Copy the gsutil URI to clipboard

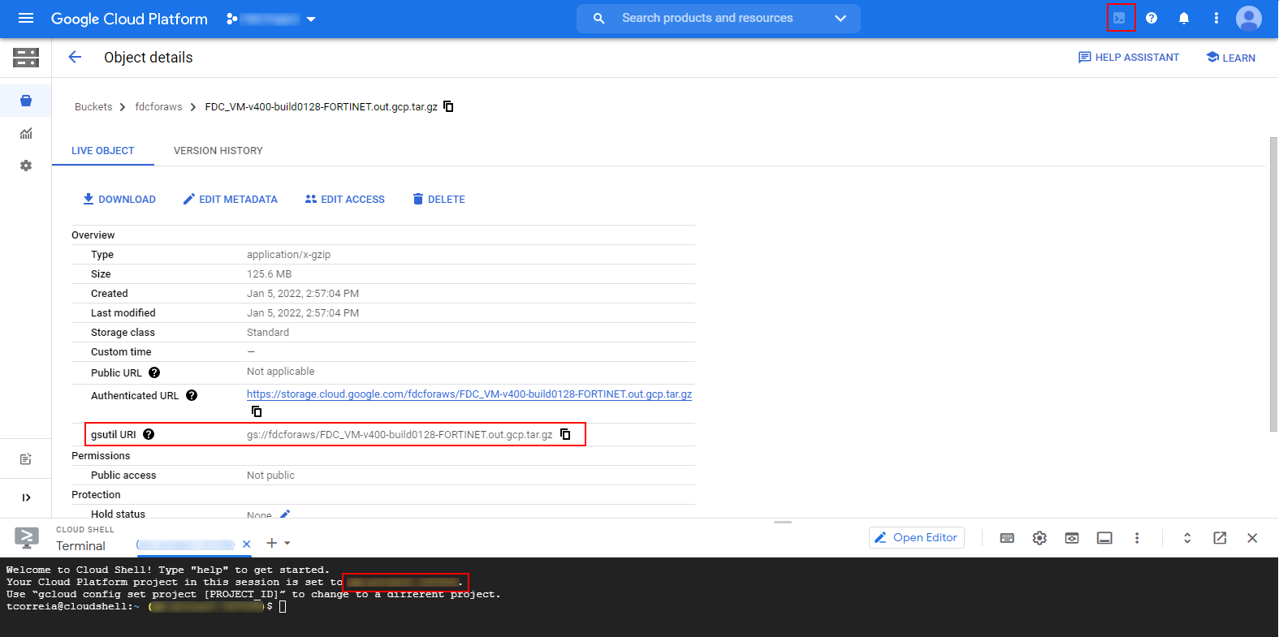[565, 434]
